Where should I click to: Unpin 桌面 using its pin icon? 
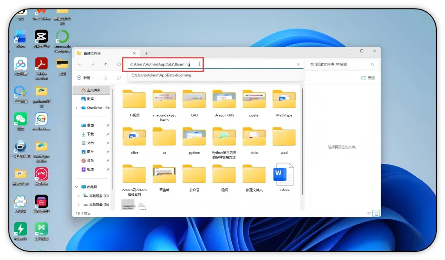tap(108, 125)
